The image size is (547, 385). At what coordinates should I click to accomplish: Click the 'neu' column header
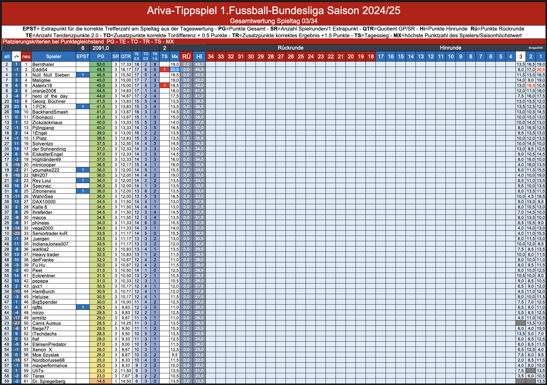click(26, 57)
